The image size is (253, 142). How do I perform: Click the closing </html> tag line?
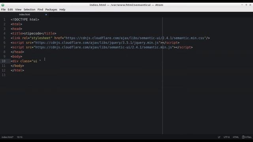[x=17, y=70]
